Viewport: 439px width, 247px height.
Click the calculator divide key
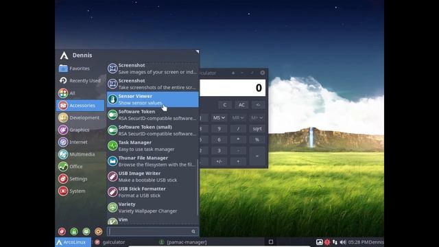(x=238, y=129)
